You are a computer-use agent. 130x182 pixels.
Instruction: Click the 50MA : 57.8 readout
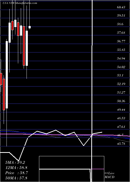click(16, 178)
